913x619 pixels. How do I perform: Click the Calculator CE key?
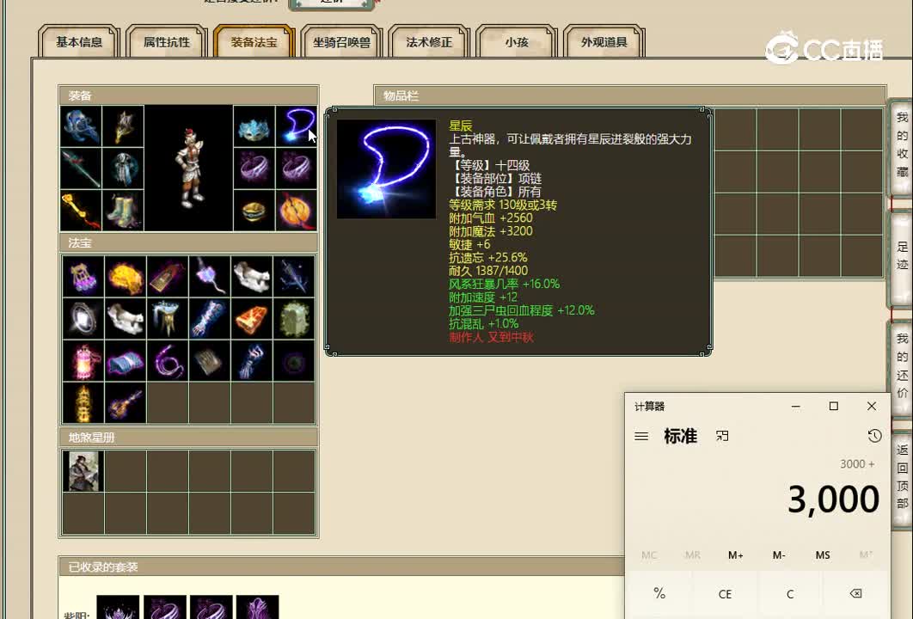coord(725,593)
